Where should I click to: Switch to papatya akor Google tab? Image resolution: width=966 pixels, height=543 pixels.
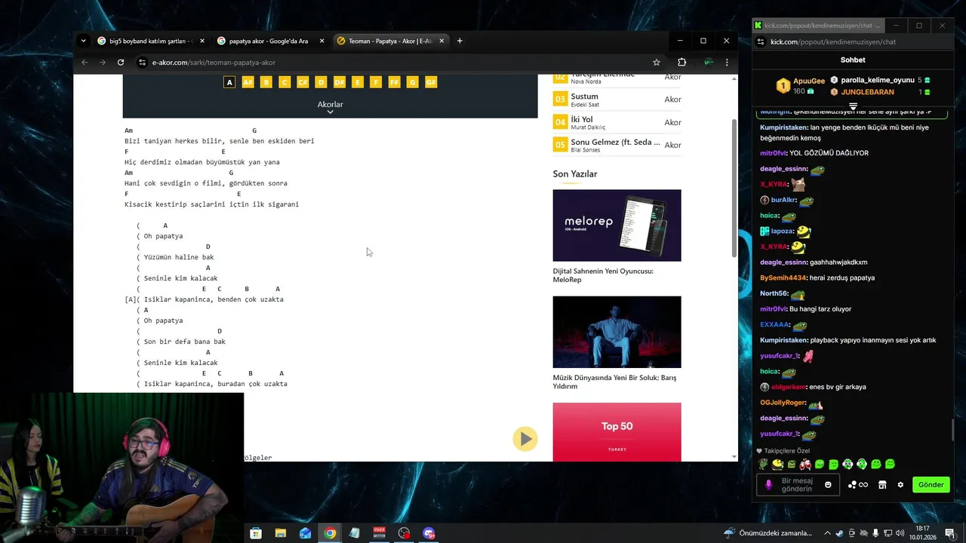coord(270,41)
